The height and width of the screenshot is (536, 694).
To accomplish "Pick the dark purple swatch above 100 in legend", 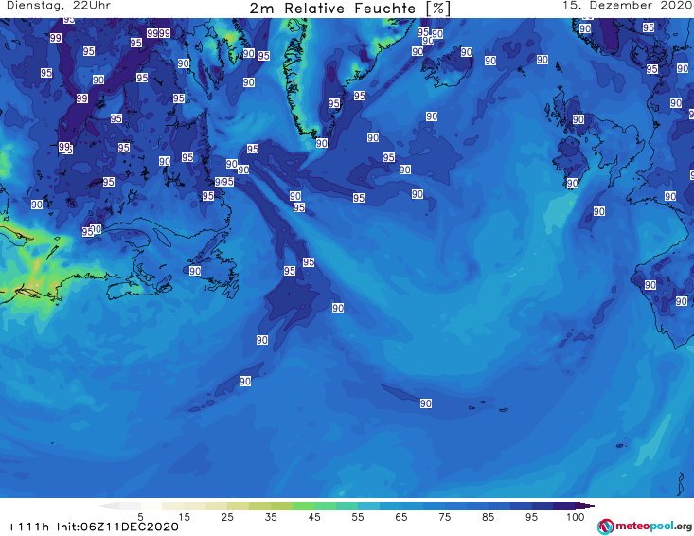I will coord(564,506).
